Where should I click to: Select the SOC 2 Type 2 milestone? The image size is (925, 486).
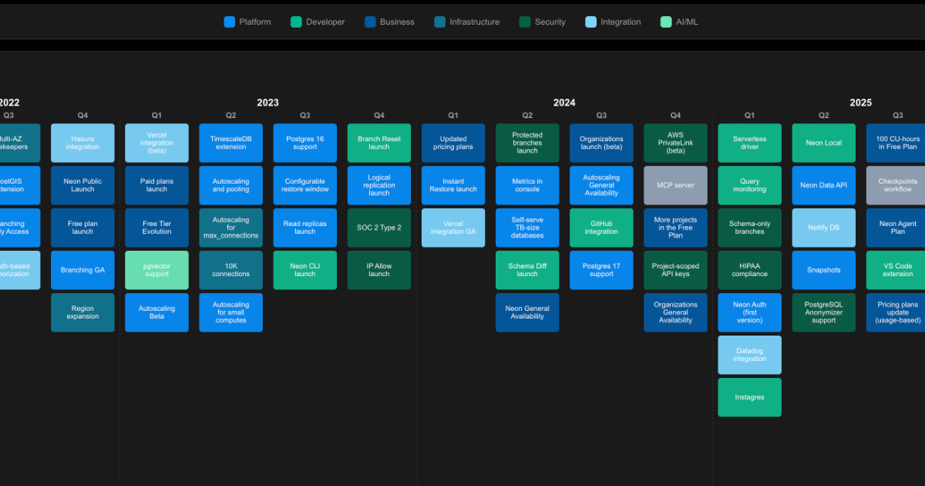pos(379,228)
